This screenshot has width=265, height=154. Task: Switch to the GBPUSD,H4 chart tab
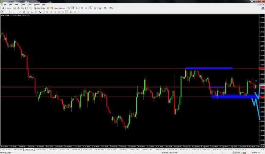tap(17, 149)
